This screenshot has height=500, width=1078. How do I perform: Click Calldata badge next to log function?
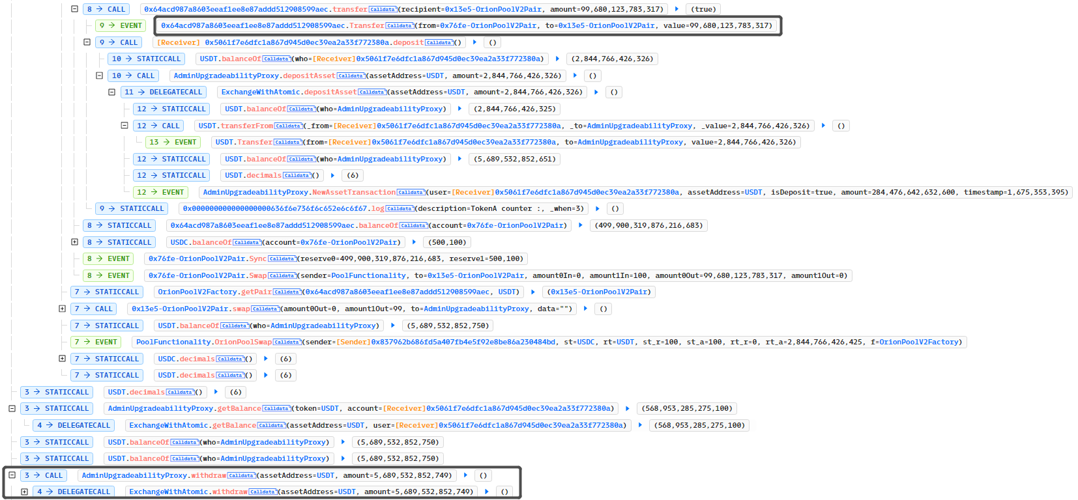[400, 209]
